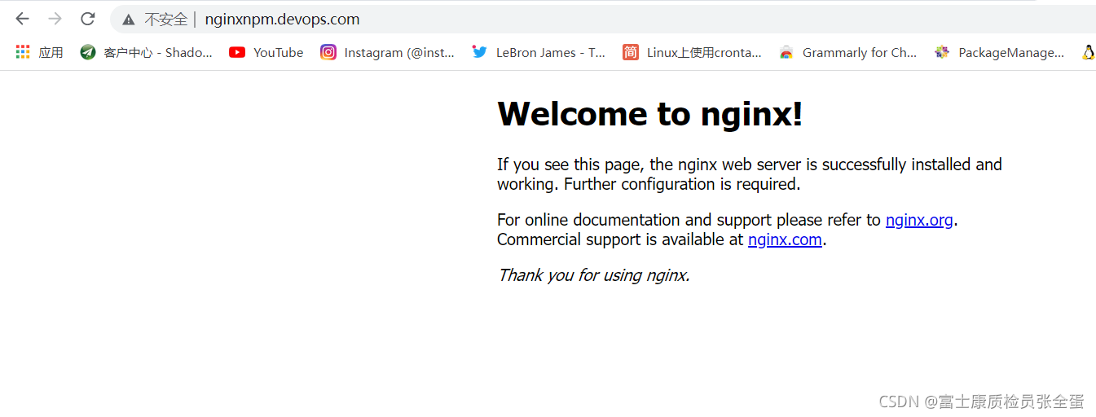Click the browser forward arrow
Image resolution: width=1096 pixels, height=417 pixels.
(55, 19)
